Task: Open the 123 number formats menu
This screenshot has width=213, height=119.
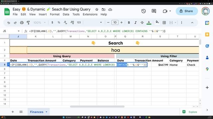Action: point(79,22)
